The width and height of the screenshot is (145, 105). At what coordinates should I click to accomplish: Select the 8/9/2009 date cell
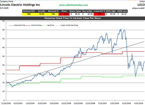(x=4, y=8)
